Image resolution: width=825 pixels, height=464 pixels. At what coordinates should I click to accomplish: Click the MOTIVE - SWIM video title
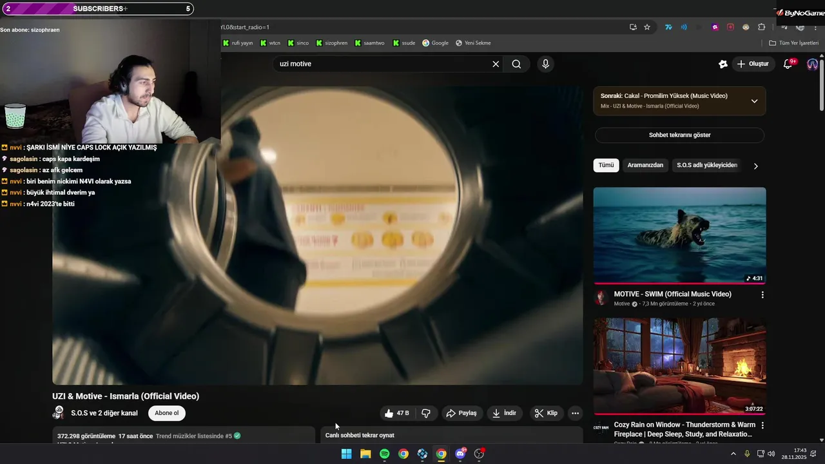pos(672,294)
